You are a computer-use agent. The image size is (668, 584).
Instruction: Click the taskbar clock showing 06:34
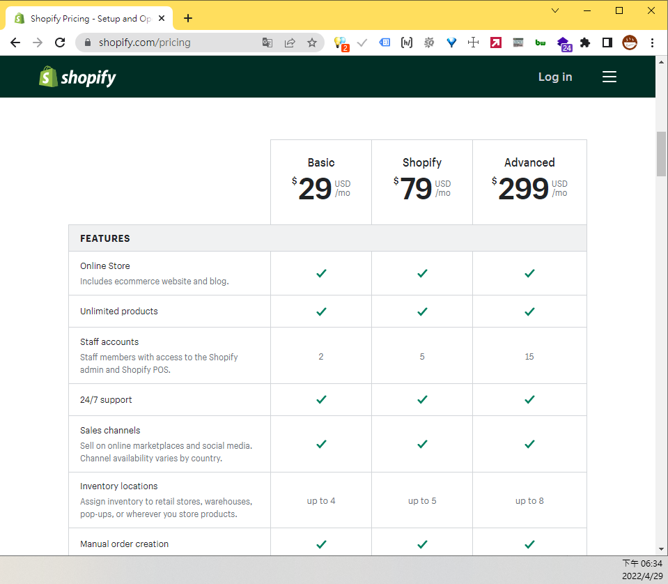[642, 564]
